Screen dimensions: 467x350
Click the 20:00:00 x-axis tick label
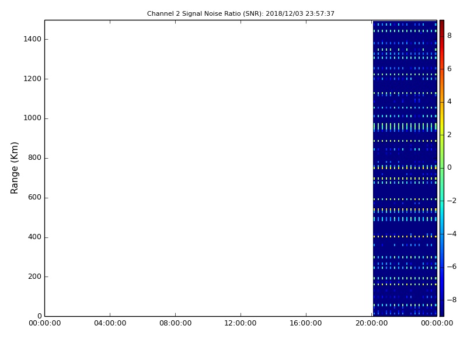point(372,323)
